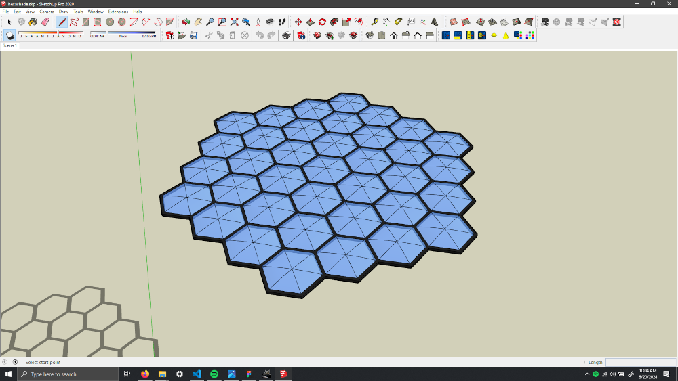This screenshot has width=678, height=381.
Task: Click the taskbar search box
Action: point(68,374)
